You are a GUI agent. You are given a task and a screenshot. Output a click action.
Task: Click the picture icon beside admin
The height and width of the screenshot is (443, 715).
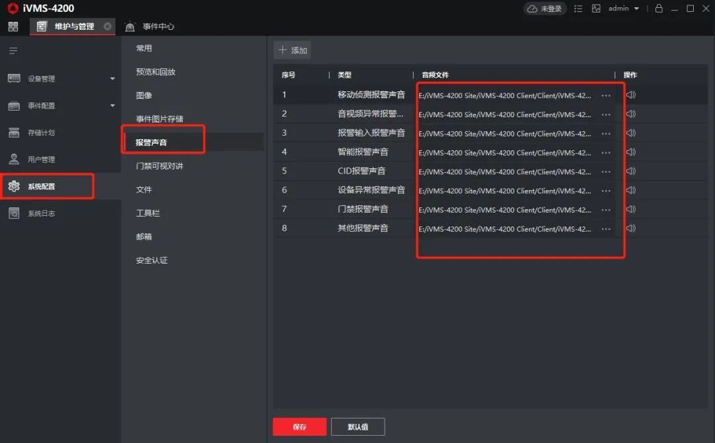[596, 9]
